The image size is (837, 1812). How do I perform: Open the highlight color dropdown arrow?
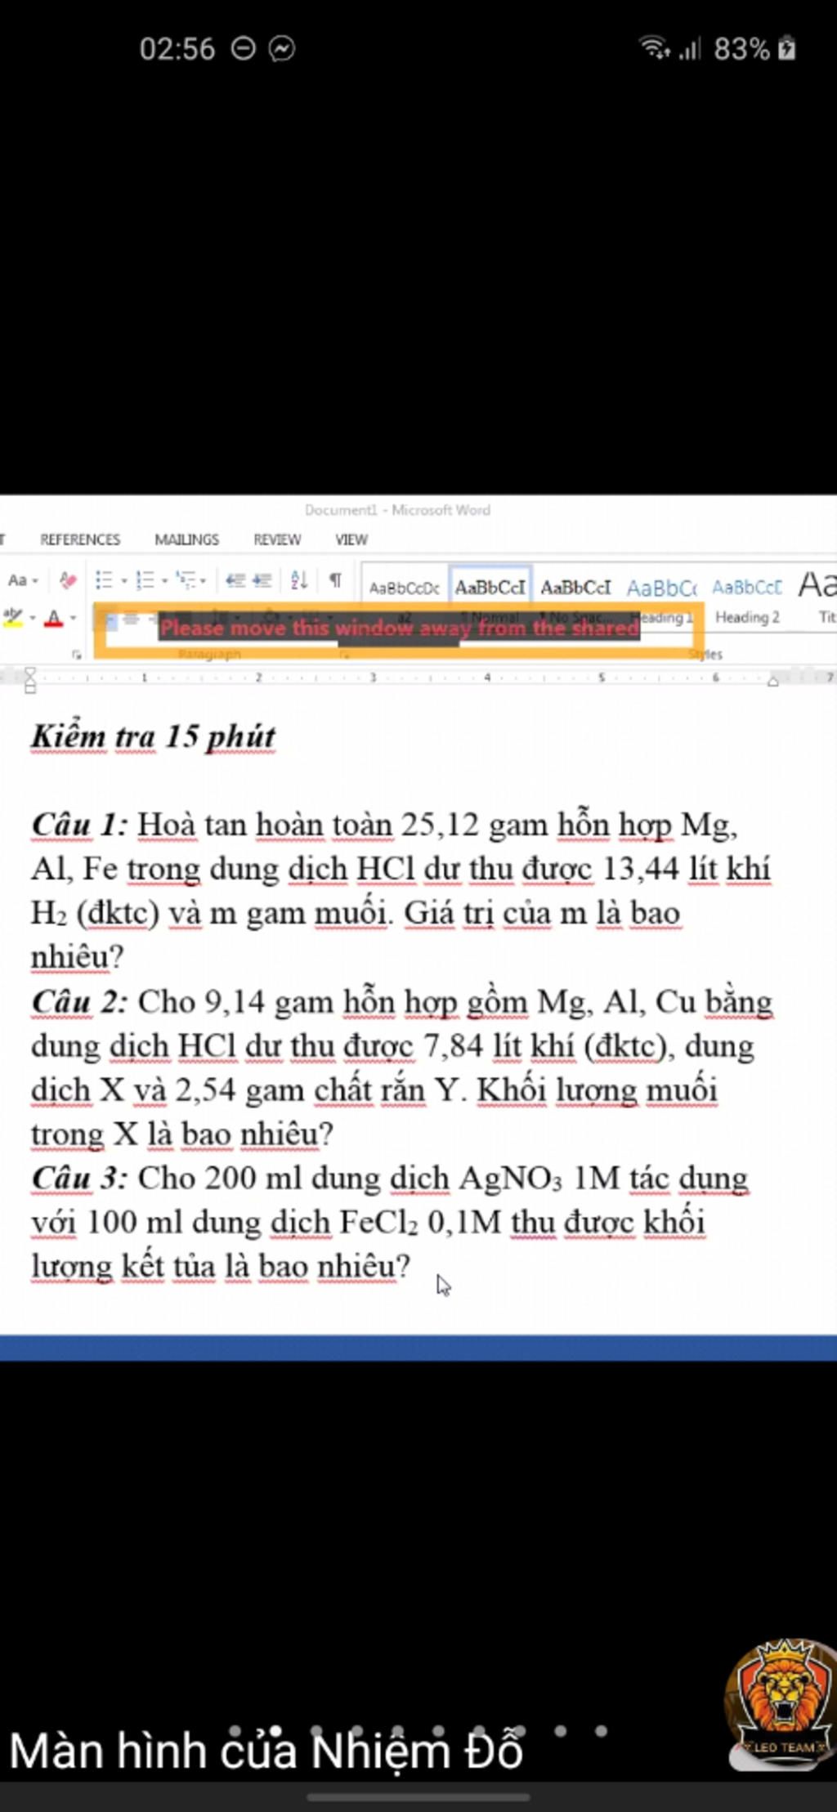pos(32,619)
